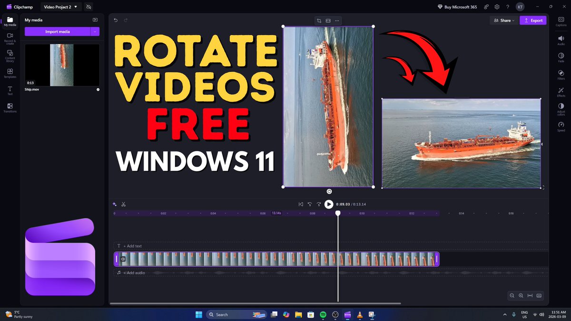The height and width of the screenshot is (321, 571).
Task: Open the Filters properties panel
Action: (561, 75)
